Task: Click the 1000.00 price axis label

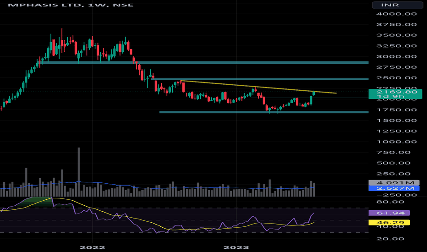Action: tap(396, 142)
